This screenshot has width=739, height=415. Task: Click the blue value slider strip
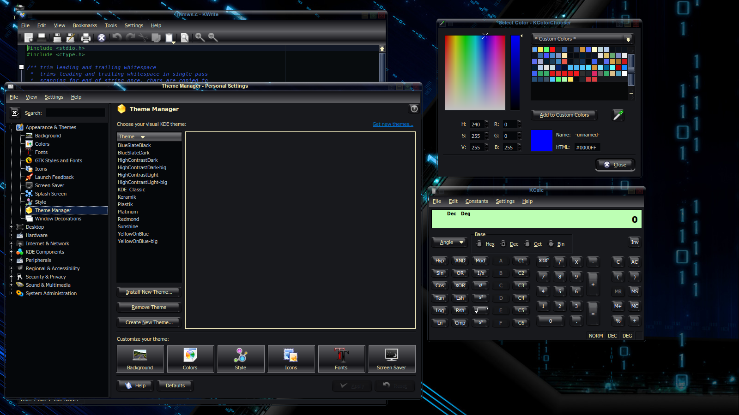coord(515,73)
